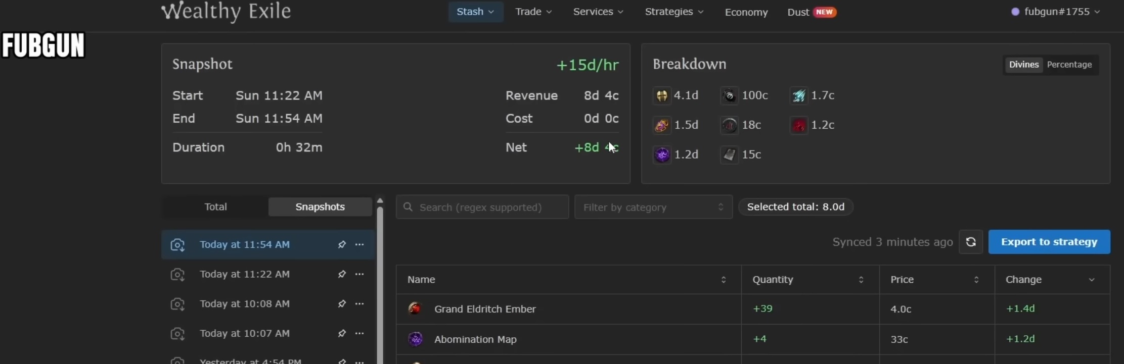Open the fubgun#1755 account menu
The image size is (1124, 364).
[1055, 12]
